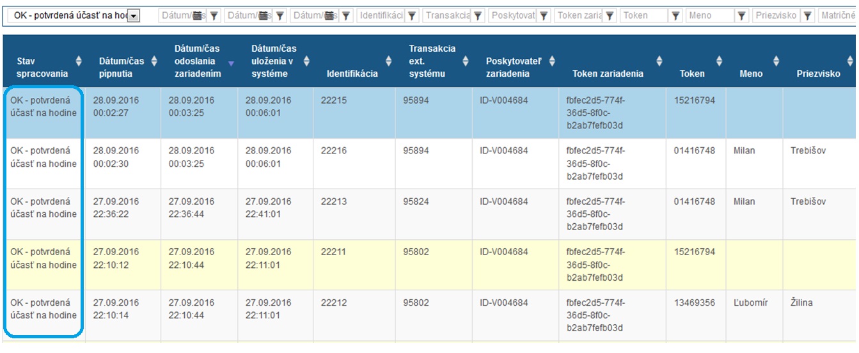The image size is (859, 353).
Task: Open the calendar icon in the leftmost Dátum filter
Action: point(199,16)
